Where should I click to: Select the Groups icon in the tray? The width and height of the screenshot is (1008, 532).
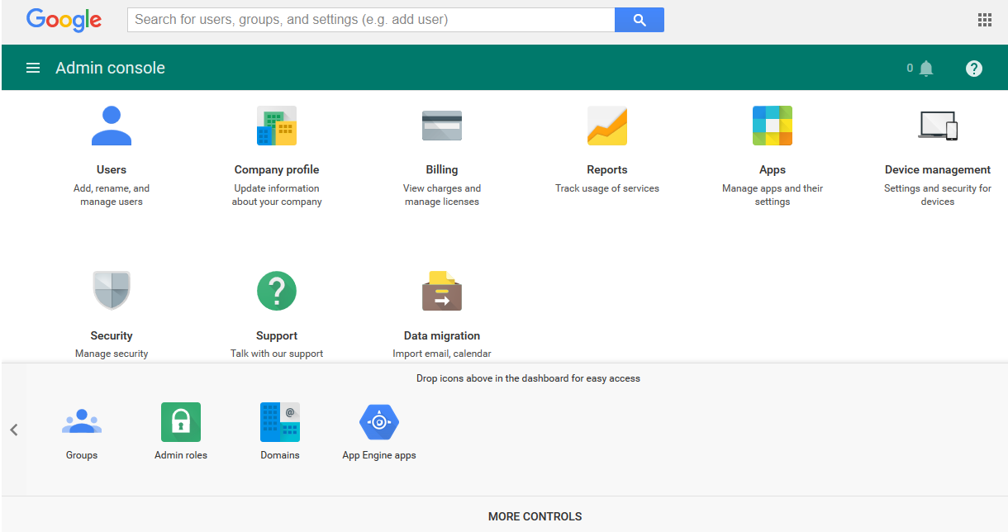(x=81, y=421)
